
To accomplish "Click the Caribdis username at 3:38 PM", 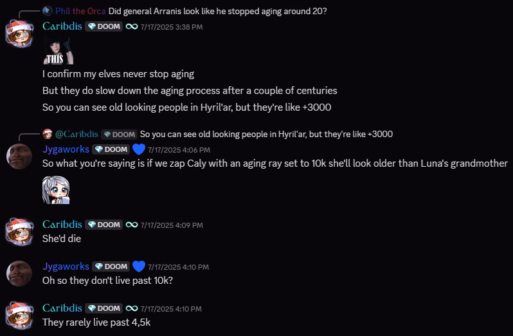I will [62, 26].
